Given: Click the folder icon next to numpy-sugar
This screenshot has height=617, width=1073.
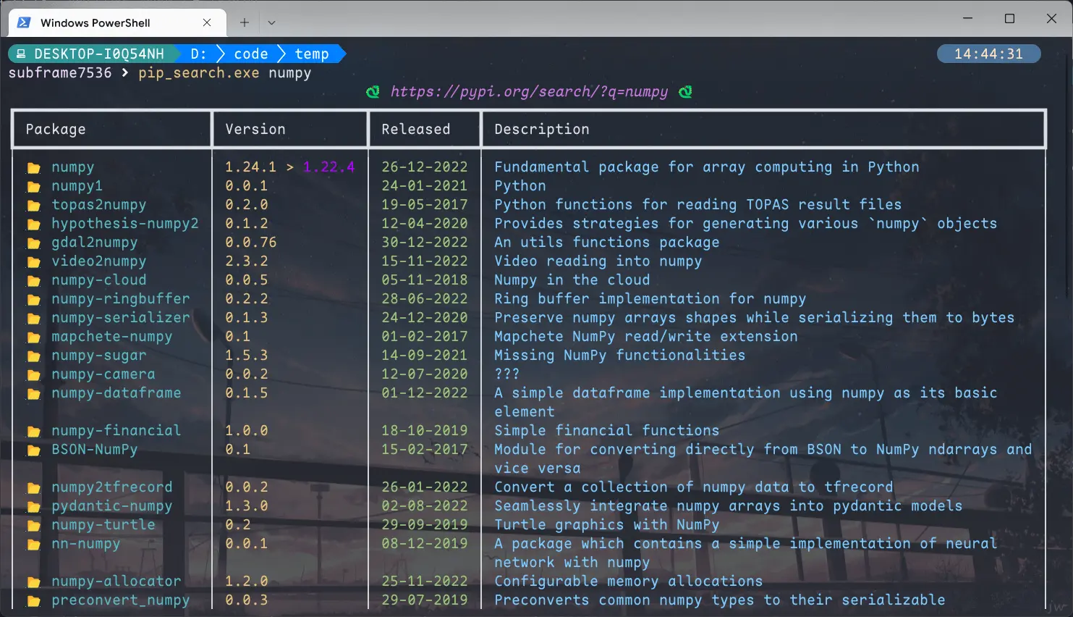Looking at the screenshot, I should [33, 356].
